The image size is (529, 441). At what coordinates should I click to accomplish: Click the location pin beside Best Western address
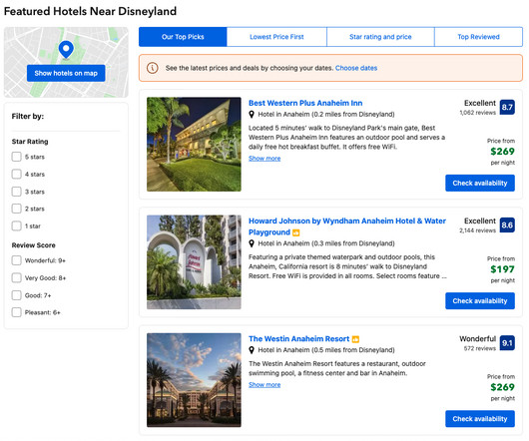pyautogui.click(x=252, y=115)
